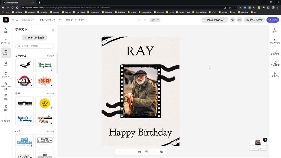Viewport: 281px width, 158px height.
Task: Open the zoom level 62% dropdown
Action: [x=155, y=20]
